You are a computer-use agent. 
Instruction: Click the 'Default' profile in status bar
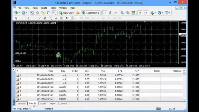[x=49, y=109]
